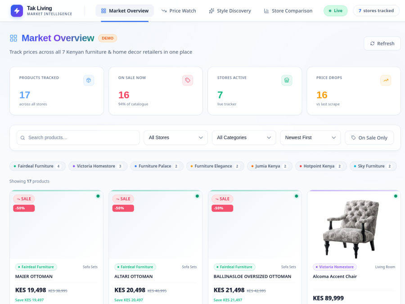
Task: Click the -50% badge on MAIER OTTOMAN card
Action: click(24, 208)
